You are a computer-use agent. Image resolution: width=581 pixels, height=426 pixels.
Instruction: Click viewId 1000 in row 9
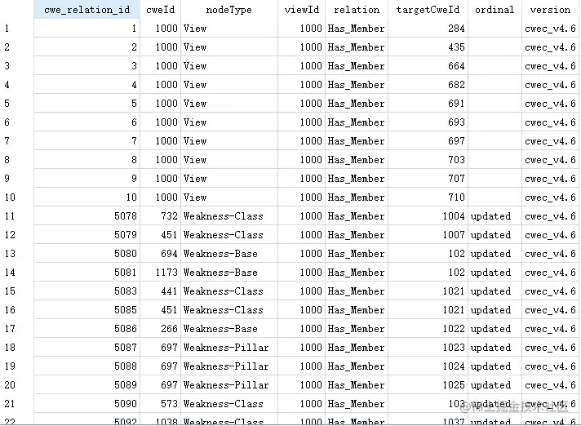(302, 178)
